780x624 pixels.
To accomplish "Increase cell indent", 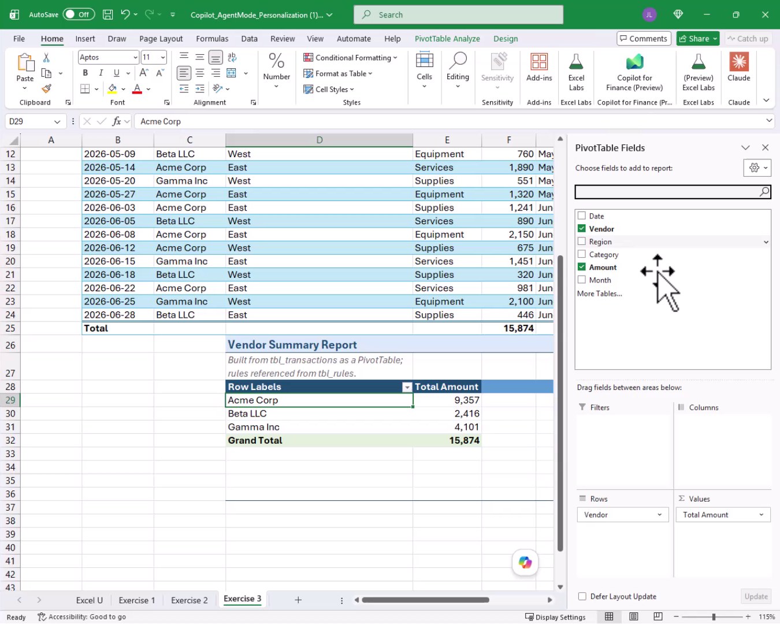I will coord(199,88).
